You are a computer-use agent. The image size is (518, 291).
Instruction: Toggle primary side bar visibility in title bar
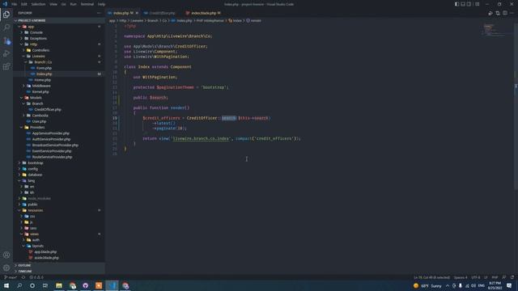456,4
